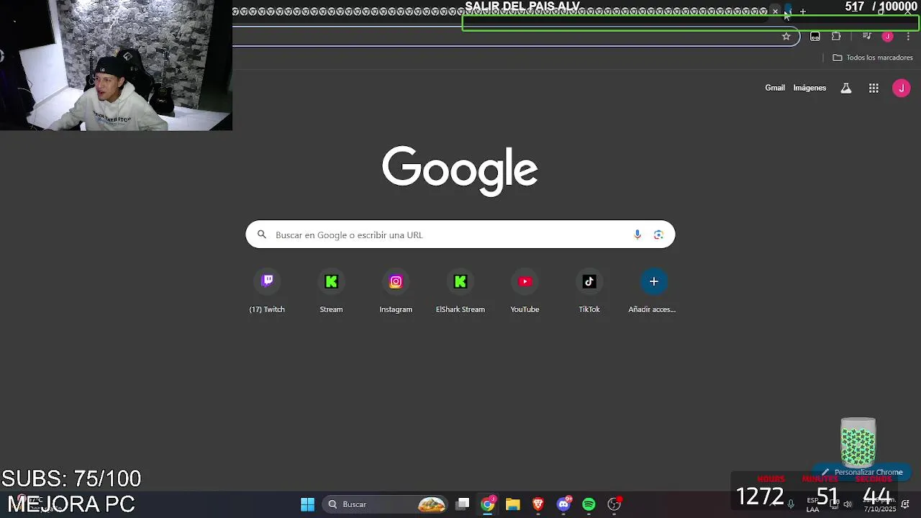
Task: Open Task View on the taskbar
Action: click(463, 504)
